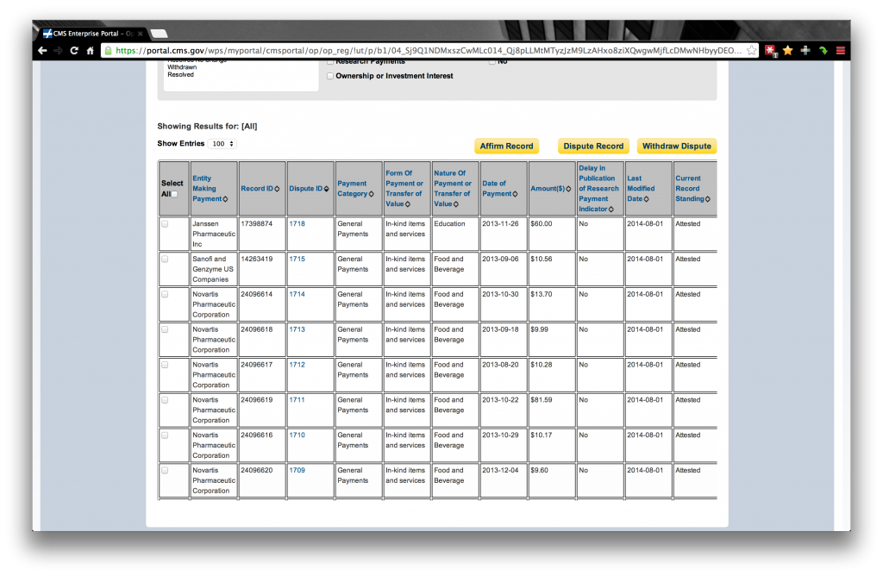Screen dimensions: 883x576
Task: Select Resolved in the status list
Action: (x=180, y=75)
